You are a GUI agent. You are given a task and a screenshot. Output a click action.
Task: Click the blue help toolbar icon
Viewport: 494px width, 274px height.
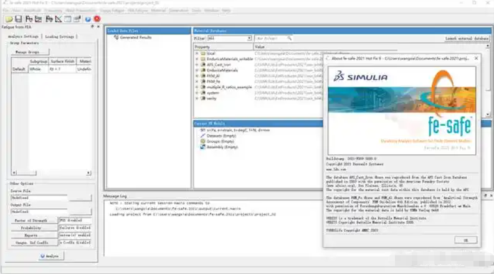[88, 19]
